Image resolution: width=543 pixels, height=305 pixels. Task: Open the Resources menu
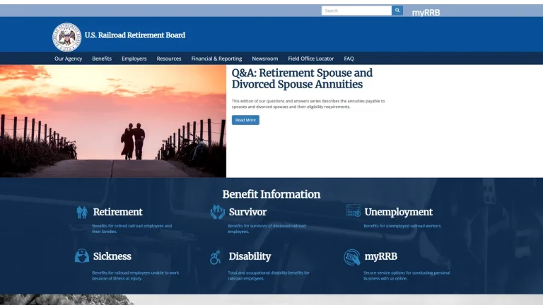(169, 59)
